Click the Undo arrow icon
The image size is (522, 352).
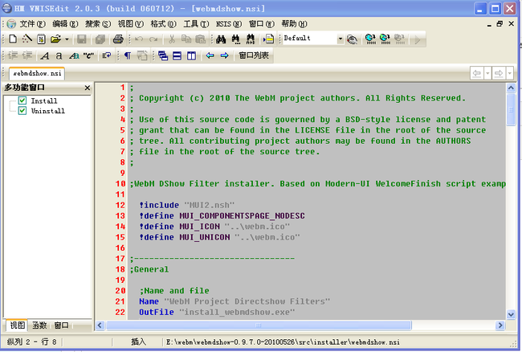(x=139, y=39)
